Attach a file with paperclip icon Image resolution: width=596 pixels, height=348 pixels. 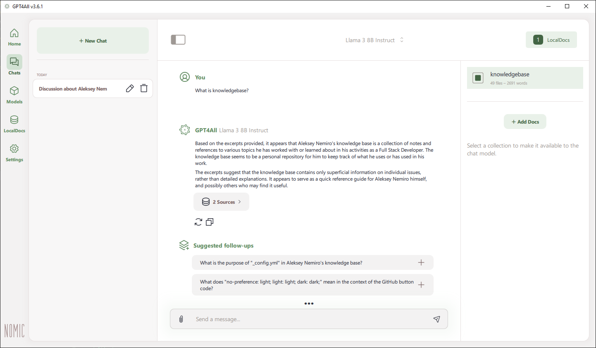[x=181, y=319]
